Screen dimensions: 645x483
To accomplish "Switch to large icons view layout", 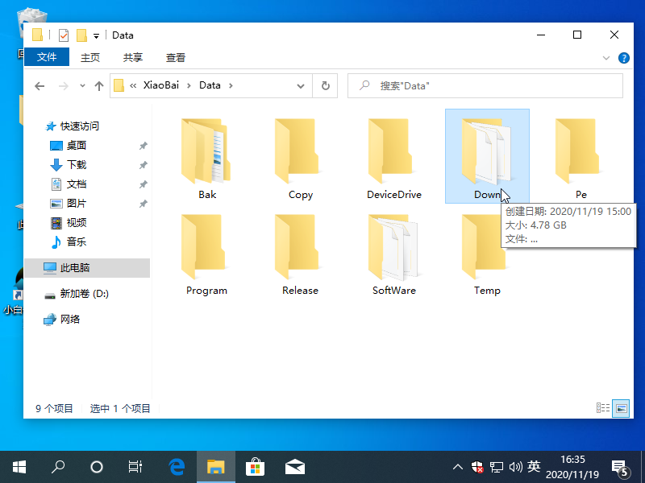I will (x=620, y=408).
